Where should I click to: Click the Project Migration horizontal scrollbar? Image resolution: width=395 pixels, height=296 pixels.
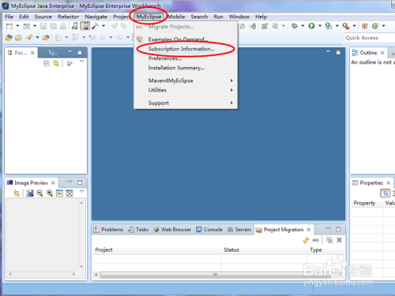point(216,275)
